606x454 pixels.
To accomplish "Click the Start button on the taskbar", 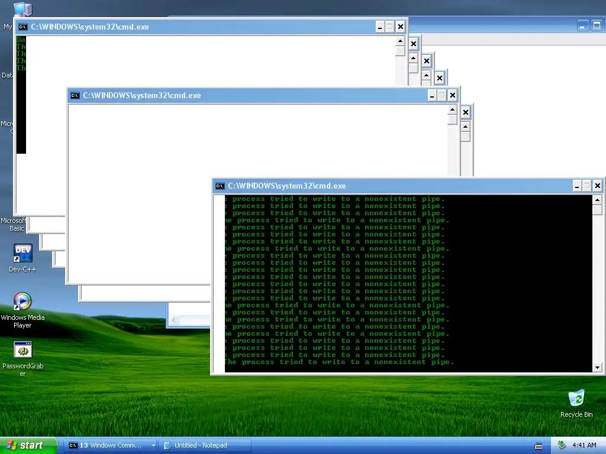I will (x=28, y=445).
